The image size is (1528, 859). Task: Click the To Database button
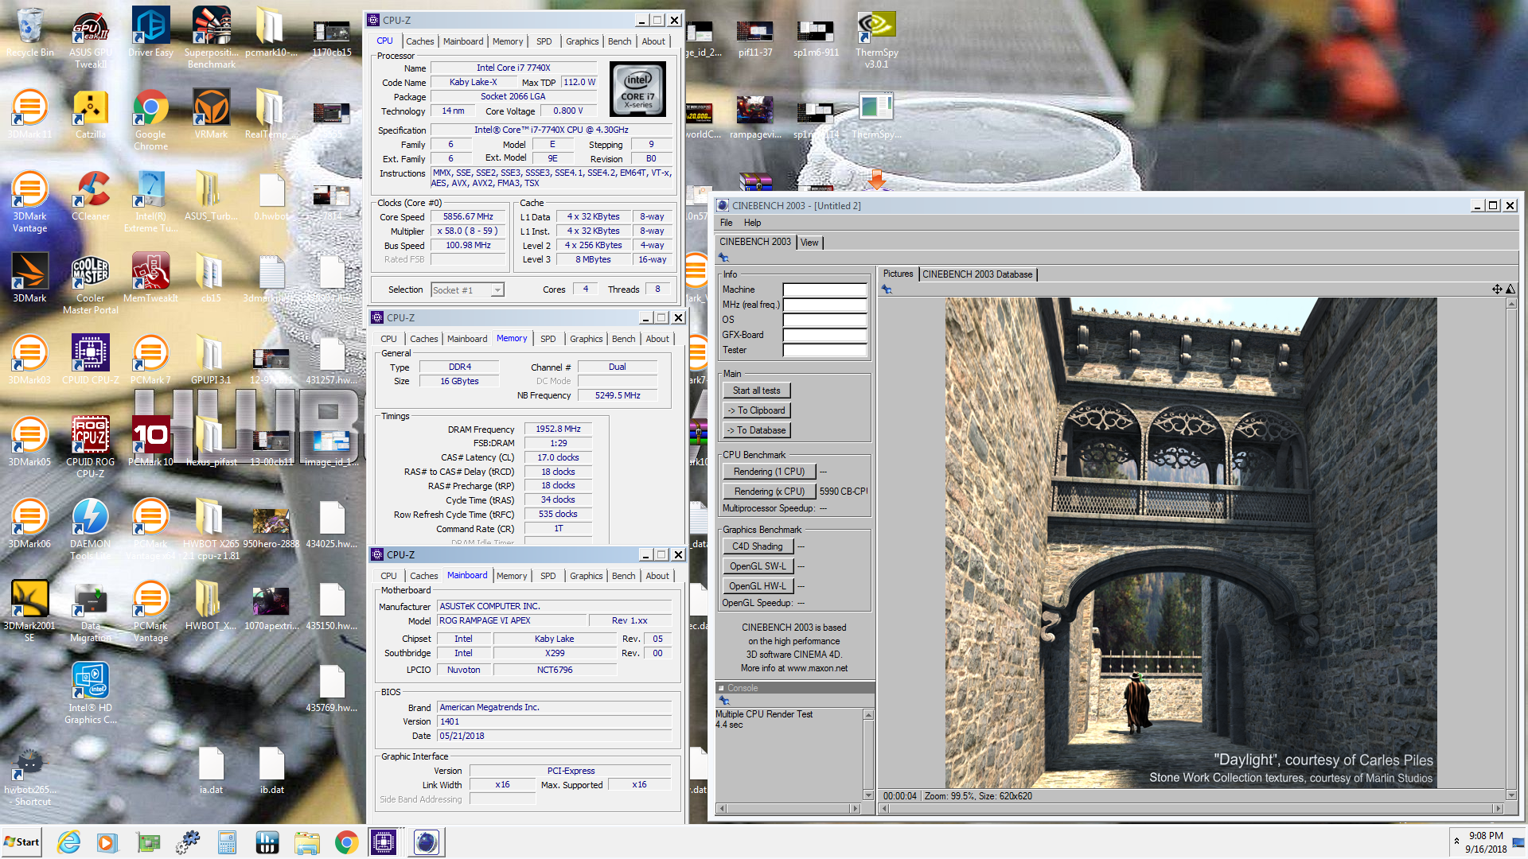(x=756, y=430)
